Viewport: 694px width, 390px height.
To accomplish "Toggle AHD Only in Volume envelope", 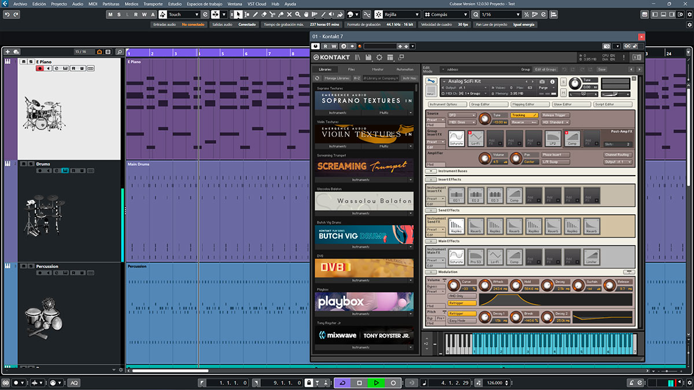I will [463, 296].
